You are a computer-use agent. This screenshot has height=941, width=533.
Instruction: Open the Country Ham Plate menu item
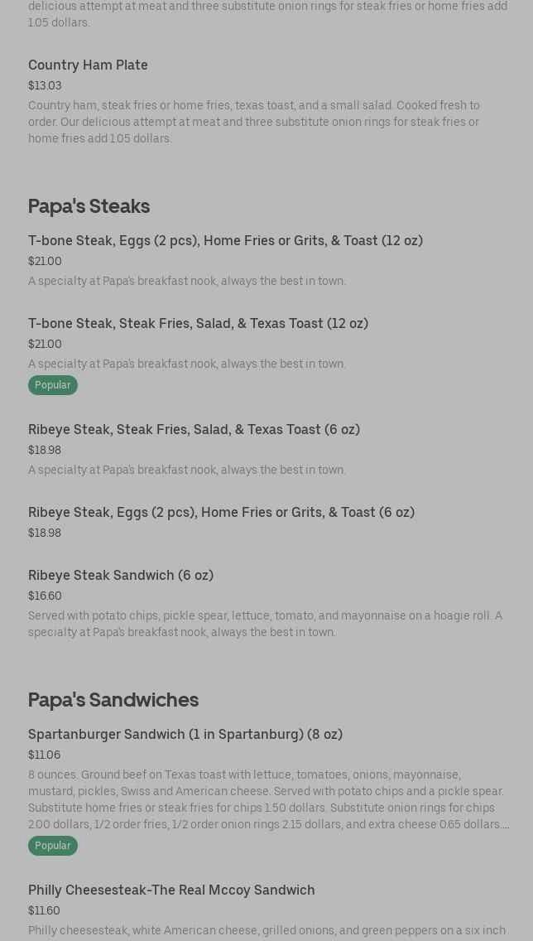88,65
